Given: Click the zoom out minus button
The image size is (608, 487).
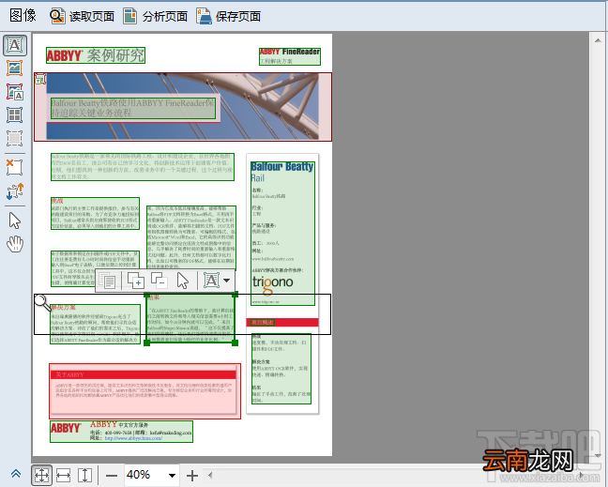Looking at the screenshot, I should point(112,476).
